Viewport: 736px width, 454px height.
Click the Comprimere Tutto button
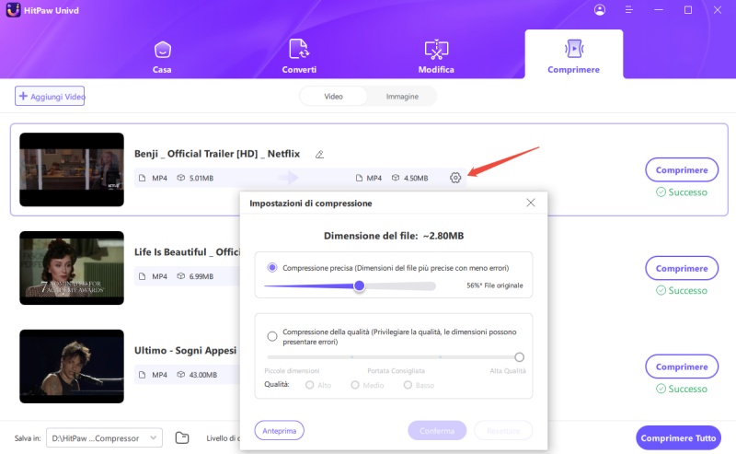678,438
